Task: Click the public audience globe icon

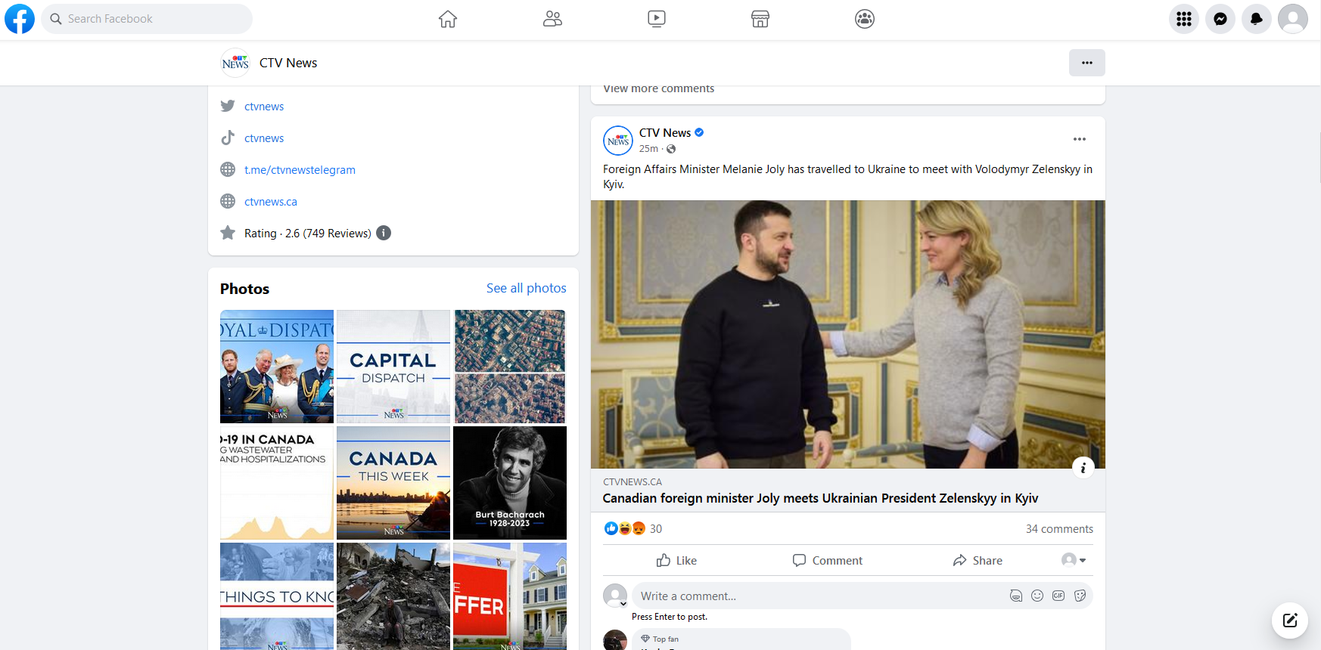Action: pos(671,149)
